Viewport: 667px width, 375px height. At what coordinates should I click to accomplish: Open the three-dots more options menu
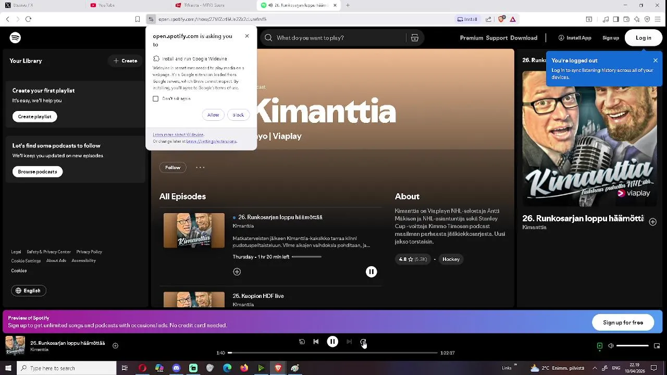point(200,168)
